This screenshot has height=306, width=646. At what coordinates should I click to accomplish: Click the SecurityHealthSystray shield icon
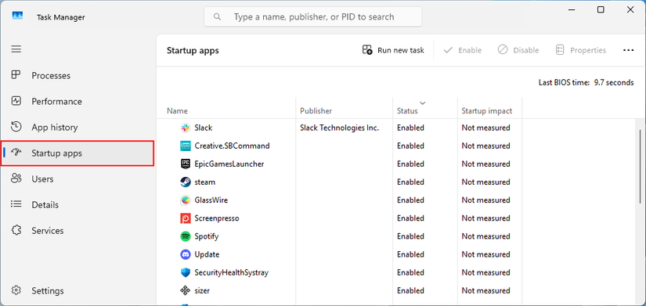coord(186,272)
